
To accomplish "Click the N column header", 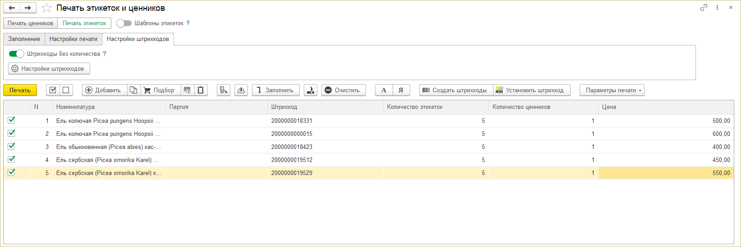I will 41,107.
